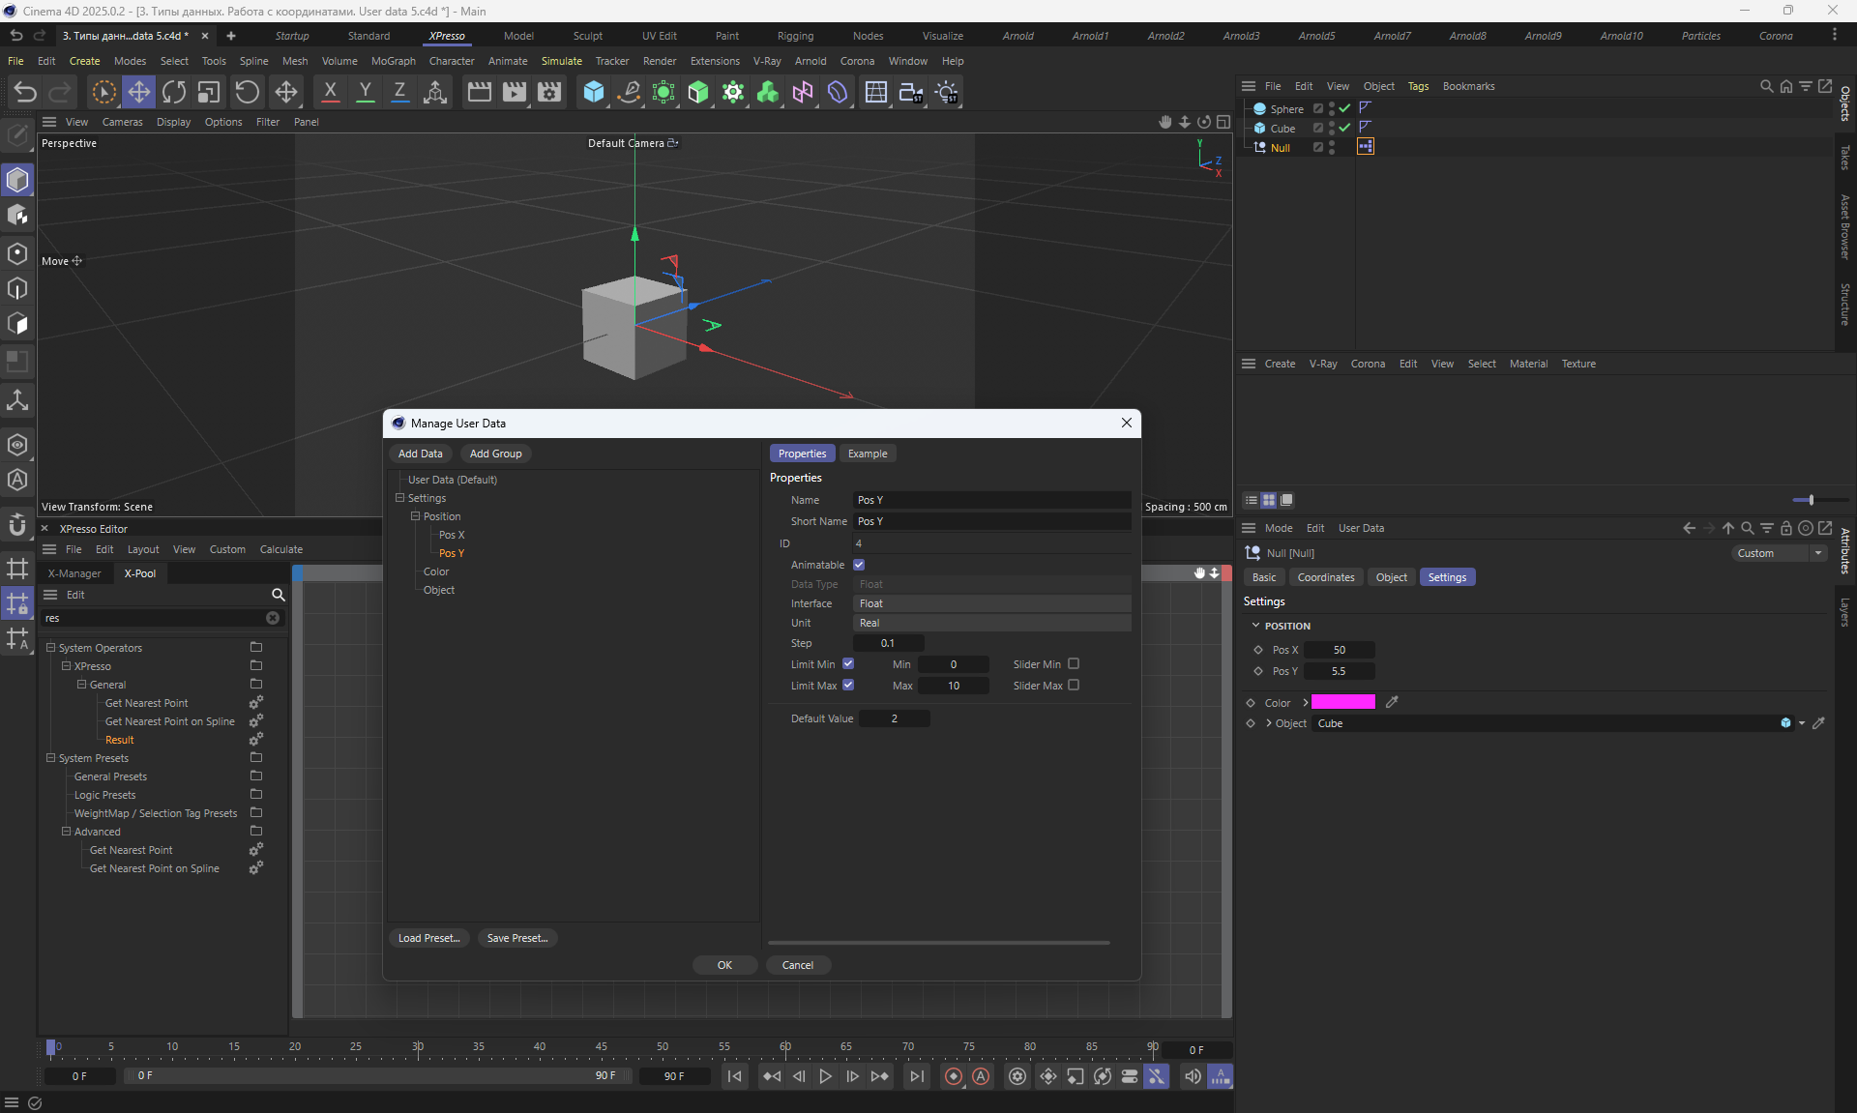Collapse the System Operators tree node

(x=51, y=648)
